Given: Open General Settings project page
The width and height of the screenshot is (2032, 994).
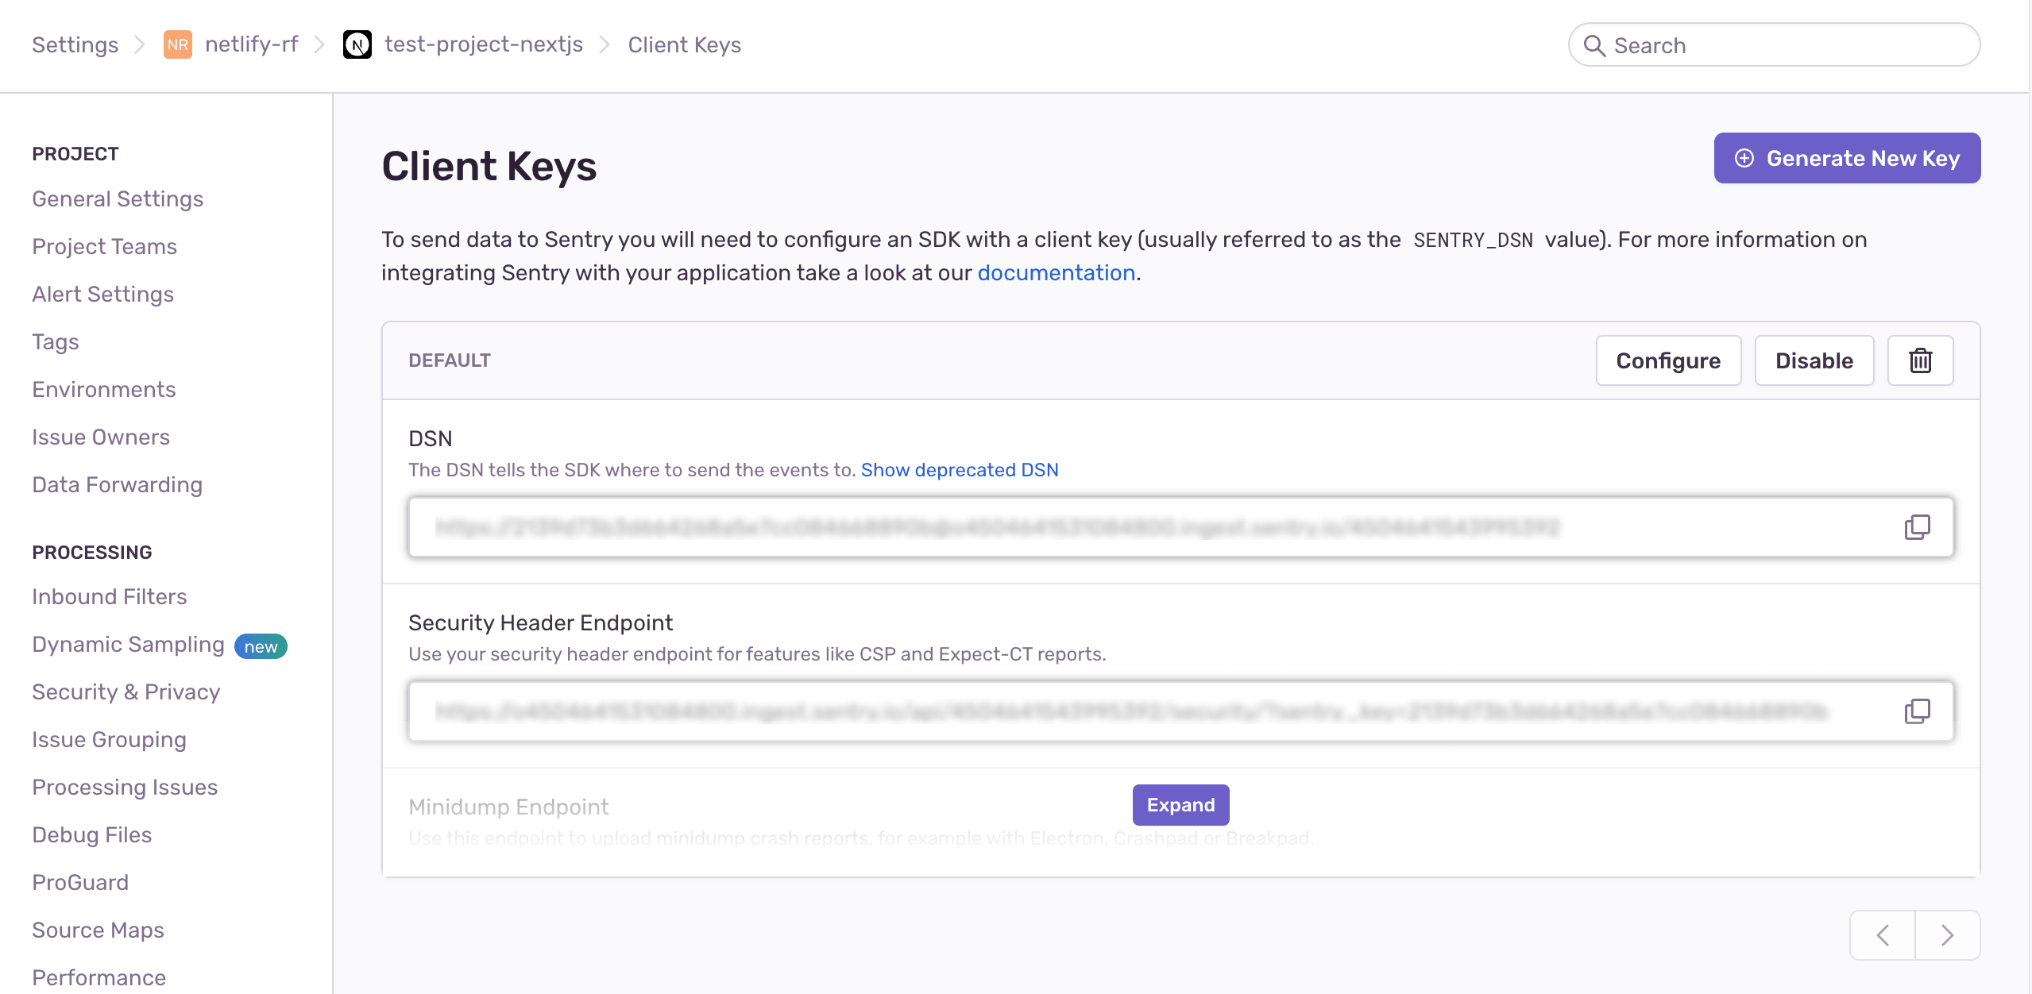Looking at the screenshot, I should click(118, 198).
